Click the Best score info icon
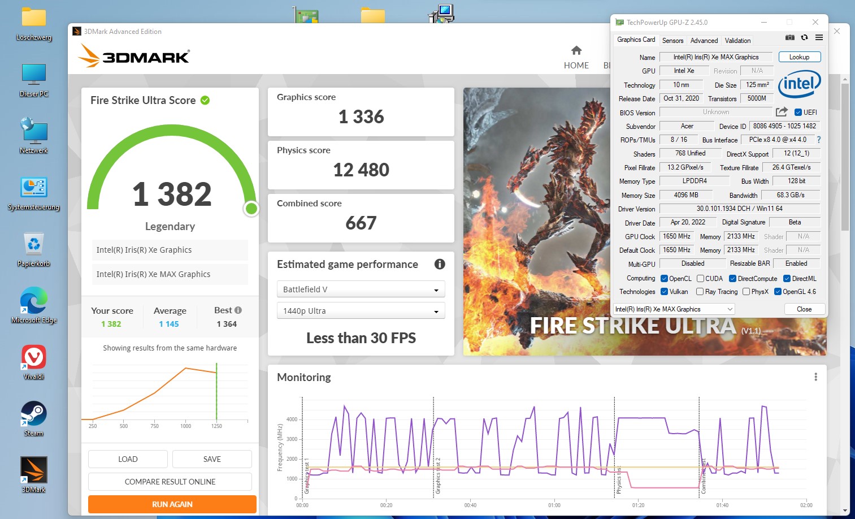 coord(238,310)
